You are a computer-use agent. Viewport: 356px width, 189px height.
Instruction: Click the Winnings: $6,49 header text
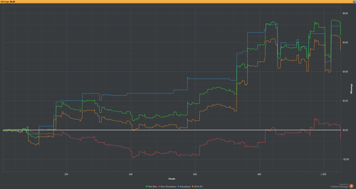(x=8, y=2)
